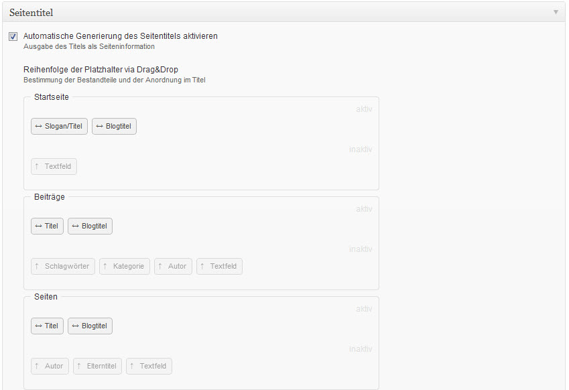
Task: Click the Seitentitel panel heading
Action: coord(31,13)
